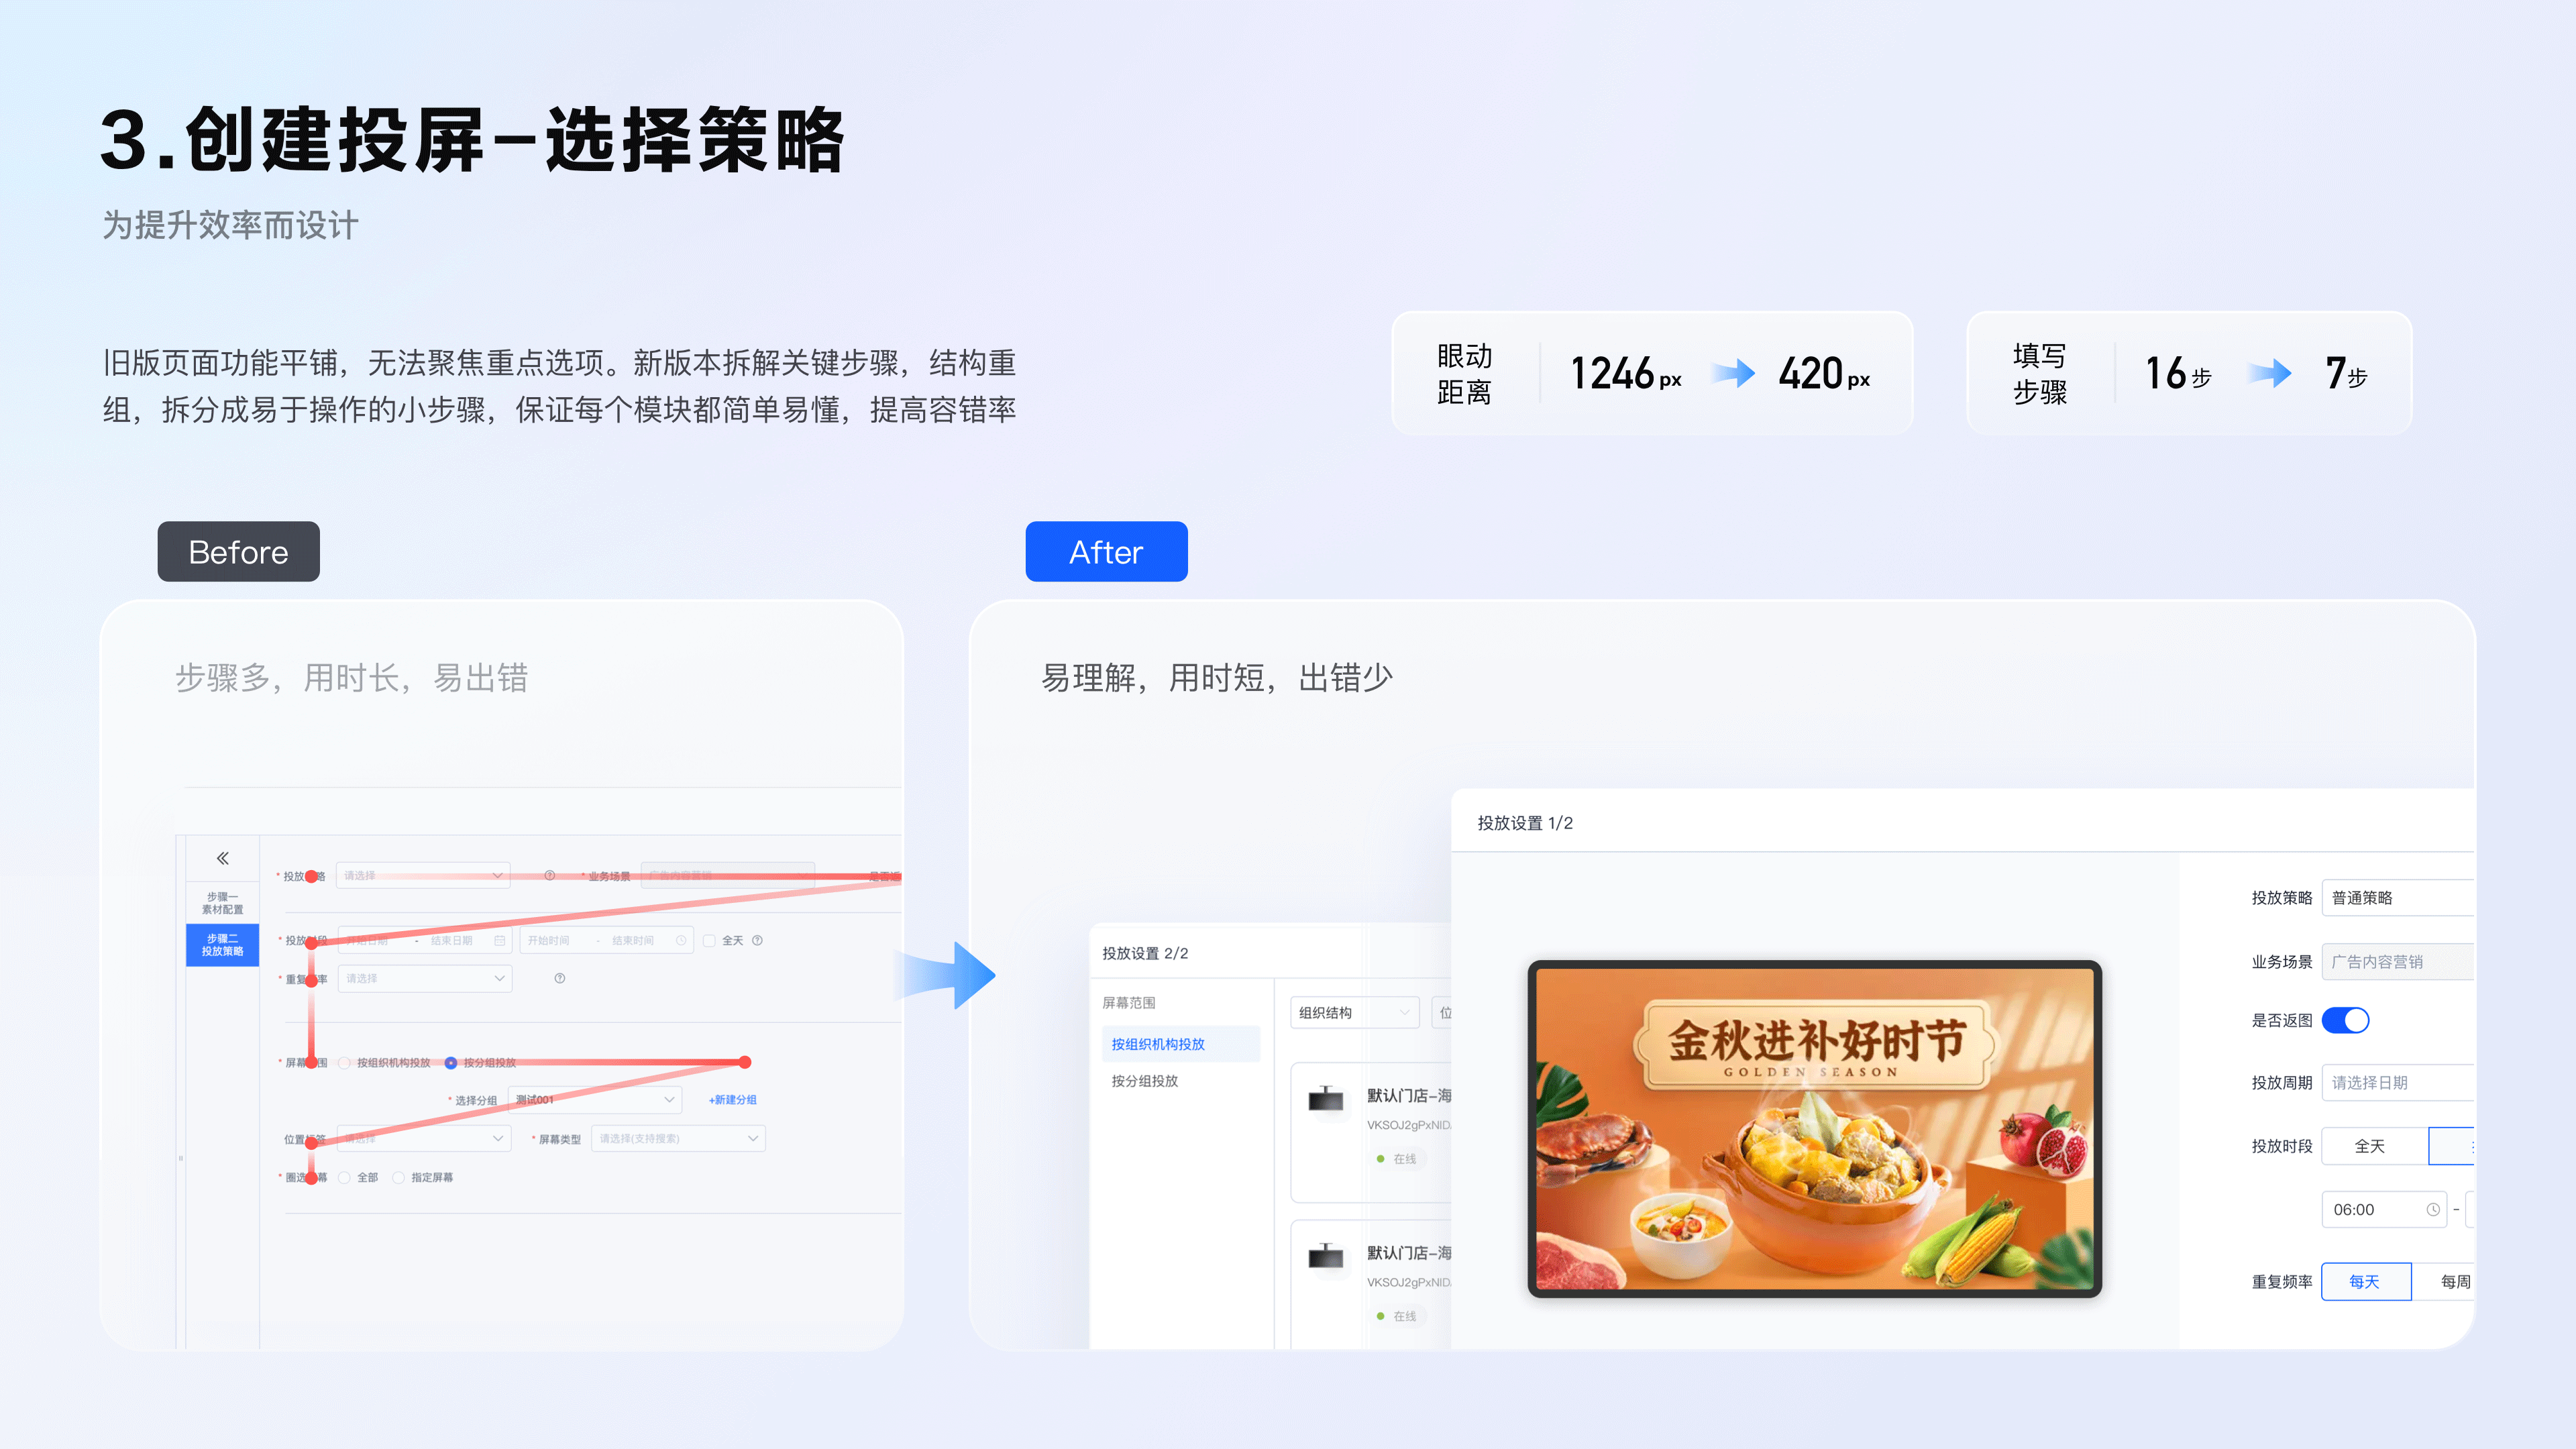Viewport: 2576px width, 1449px height.
Task: Switch to 步骤一 素材配置 step
Action: pyautogui.click(x=222, y=902)
